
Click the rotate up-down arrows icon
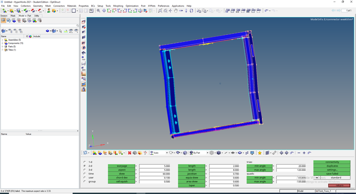(x=186, y=11)
